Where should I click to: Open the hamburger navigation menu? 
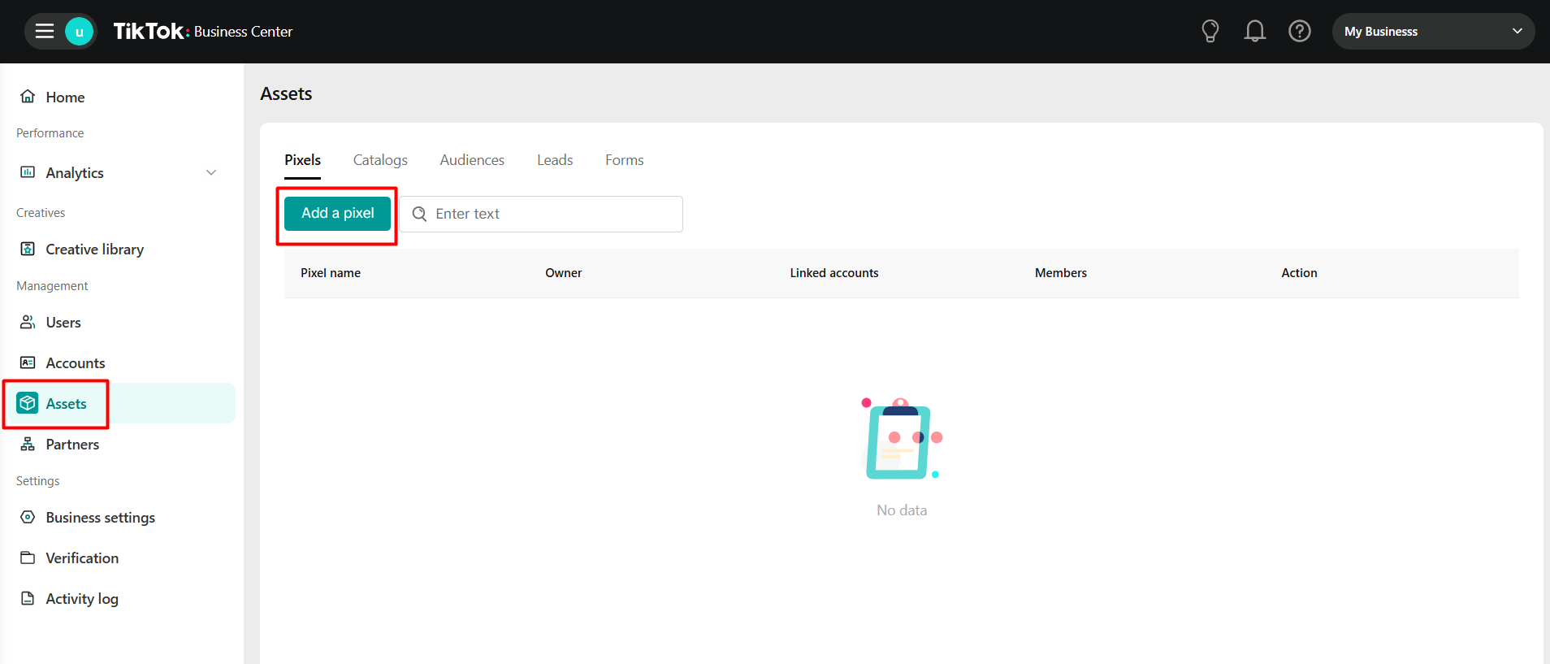coord(45,32)
